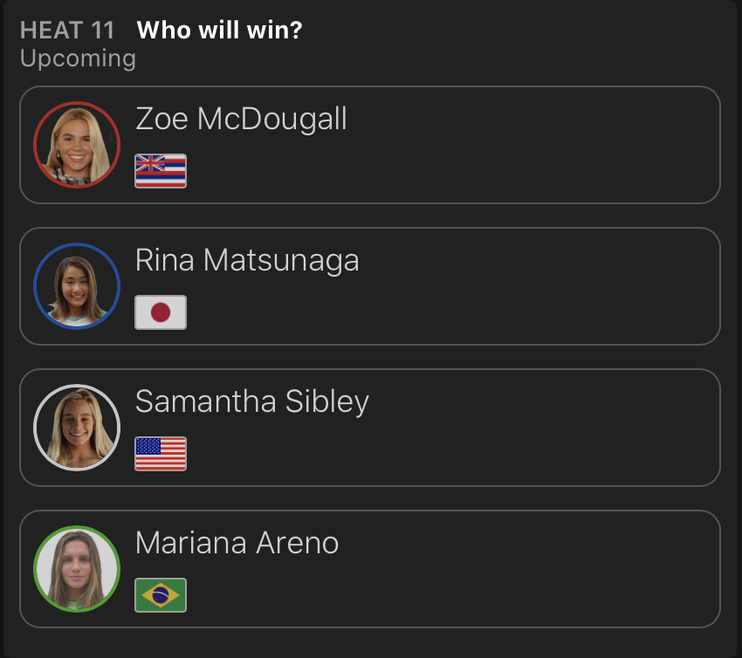Click the Japan flag under Rina Matsunaga
The width and height of the screenshot is (742, 658).
coord(161,312)
